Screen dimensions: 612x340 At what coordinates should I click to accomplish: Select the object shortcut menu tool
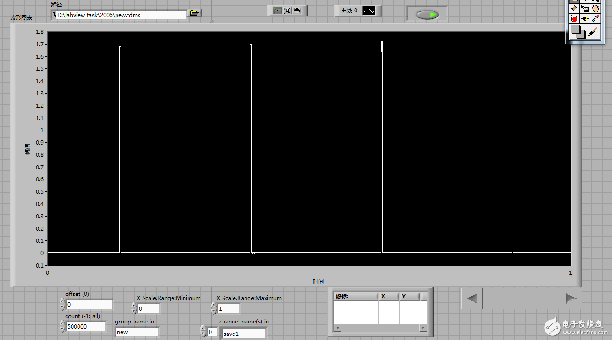pos(585,8)
